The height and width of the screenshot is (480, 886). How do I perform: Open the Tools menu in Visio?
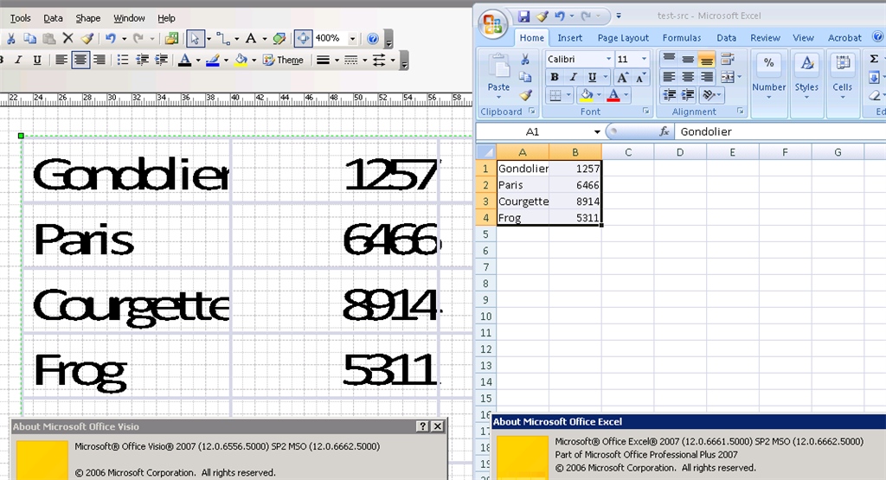[x=21, y=18]
